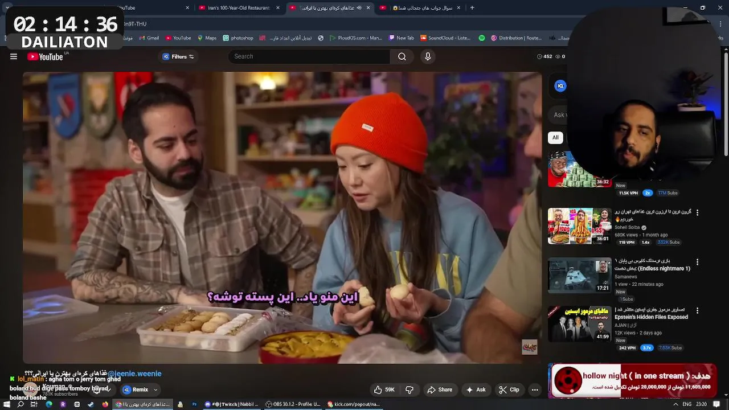Open the Gmail bookmark
The image size is (729, 410).
[x=149, y=38]
